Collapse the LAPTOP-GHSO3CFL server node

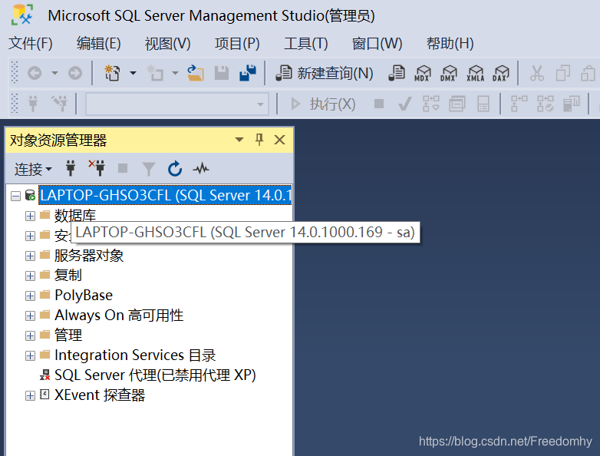[15, 196]
